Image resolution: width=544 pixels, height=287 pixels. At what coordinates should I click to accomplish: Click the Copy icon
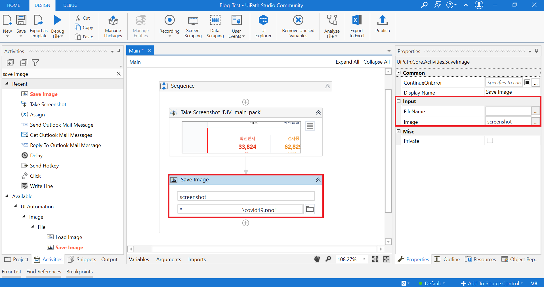78,27
